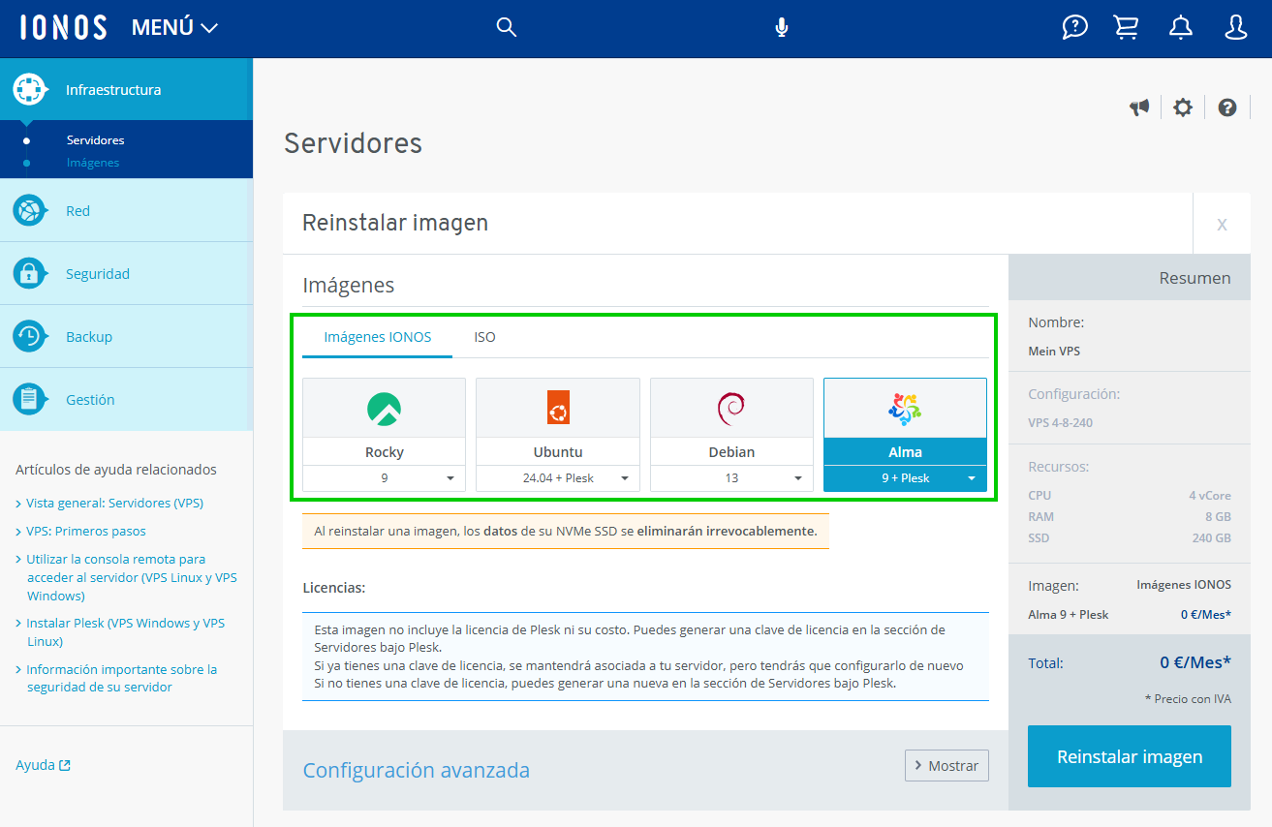Screen dimensions: 1272x827
Task: Open the shopping cart
Action: point(1126,27)
